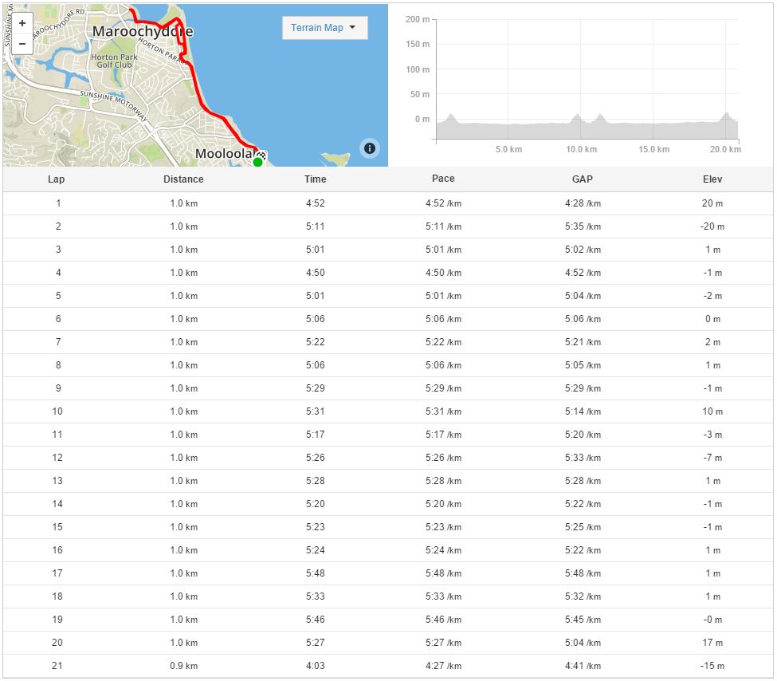
Task: Select the Pace column header
Action: (x=443, y=179)
